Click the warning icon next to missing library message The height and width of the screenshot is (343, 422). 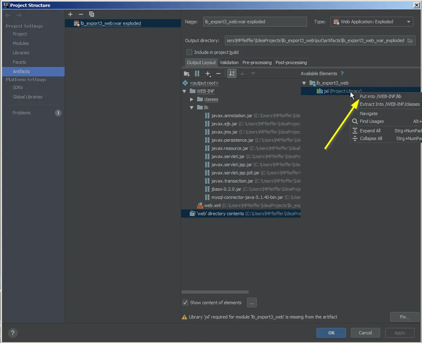point(184,317)
